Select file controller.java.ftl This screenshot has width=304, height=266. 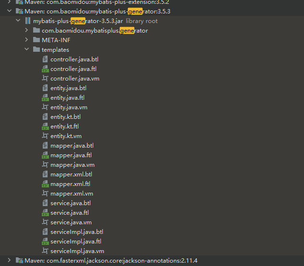click(x=73, y=69)
